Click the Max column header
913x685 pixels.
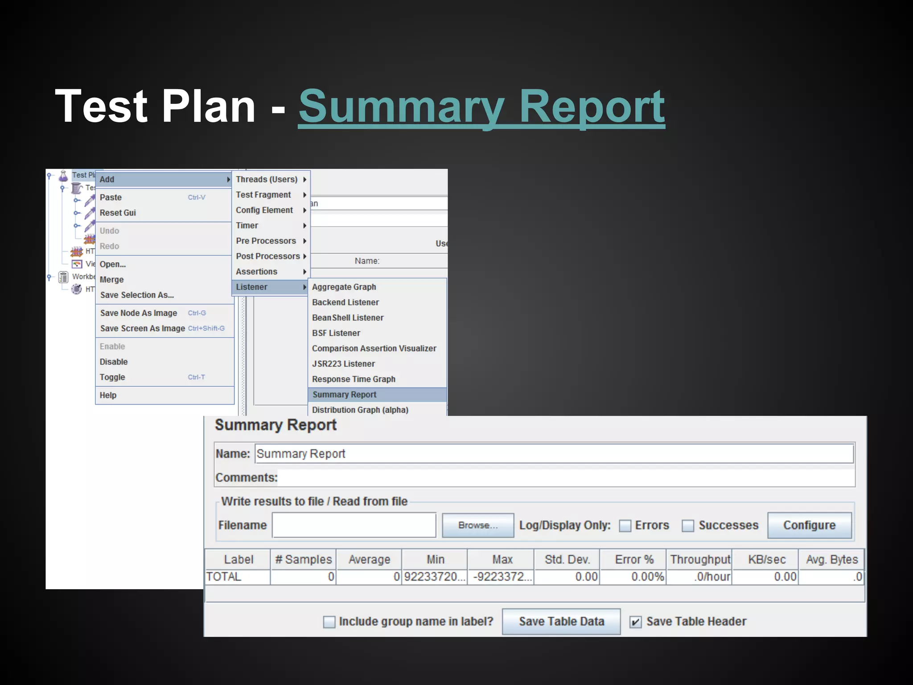(x=502, y=559)
